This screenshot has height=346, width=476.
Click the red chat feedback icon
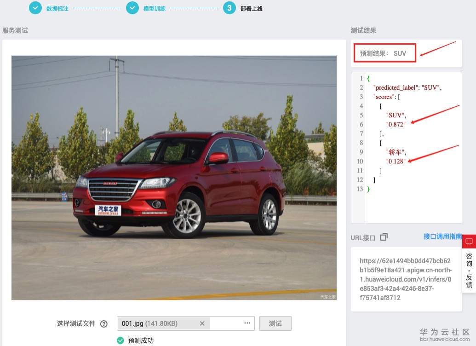pyautogui.click(x=469, y=242)
